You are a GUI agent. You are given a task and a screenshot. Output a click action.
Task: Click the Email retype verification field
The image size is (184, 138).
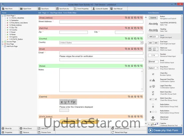pos(101,60)
